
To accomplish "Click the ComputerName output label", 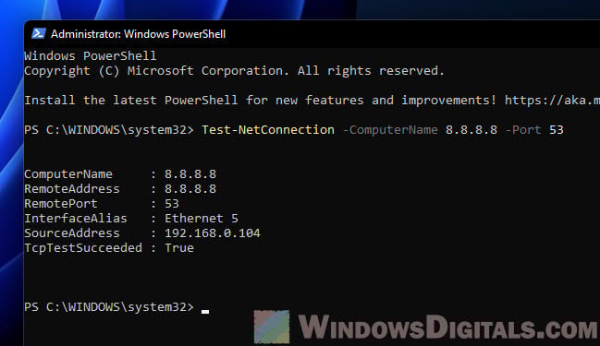I will (68, 174).
